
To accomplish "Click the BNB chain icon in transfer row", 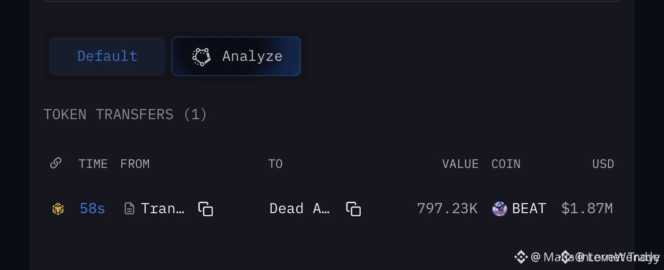I will (58, 209).
